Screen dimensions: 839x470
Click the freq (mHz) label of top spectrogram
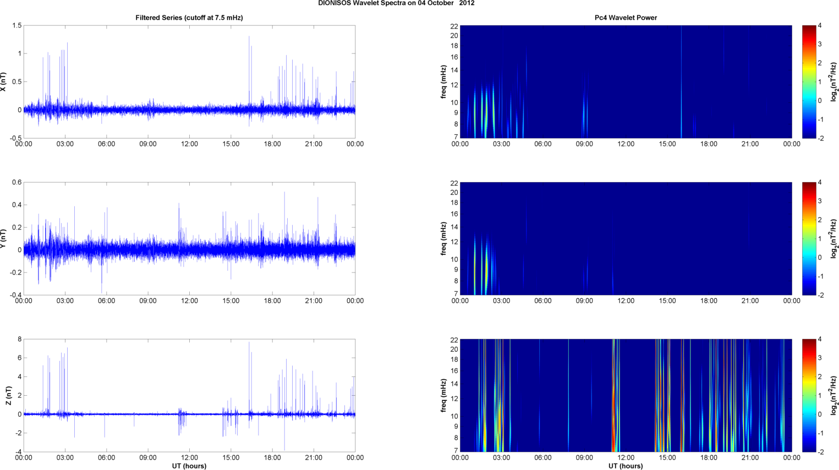pyautogui.click(x=443, y=81)
